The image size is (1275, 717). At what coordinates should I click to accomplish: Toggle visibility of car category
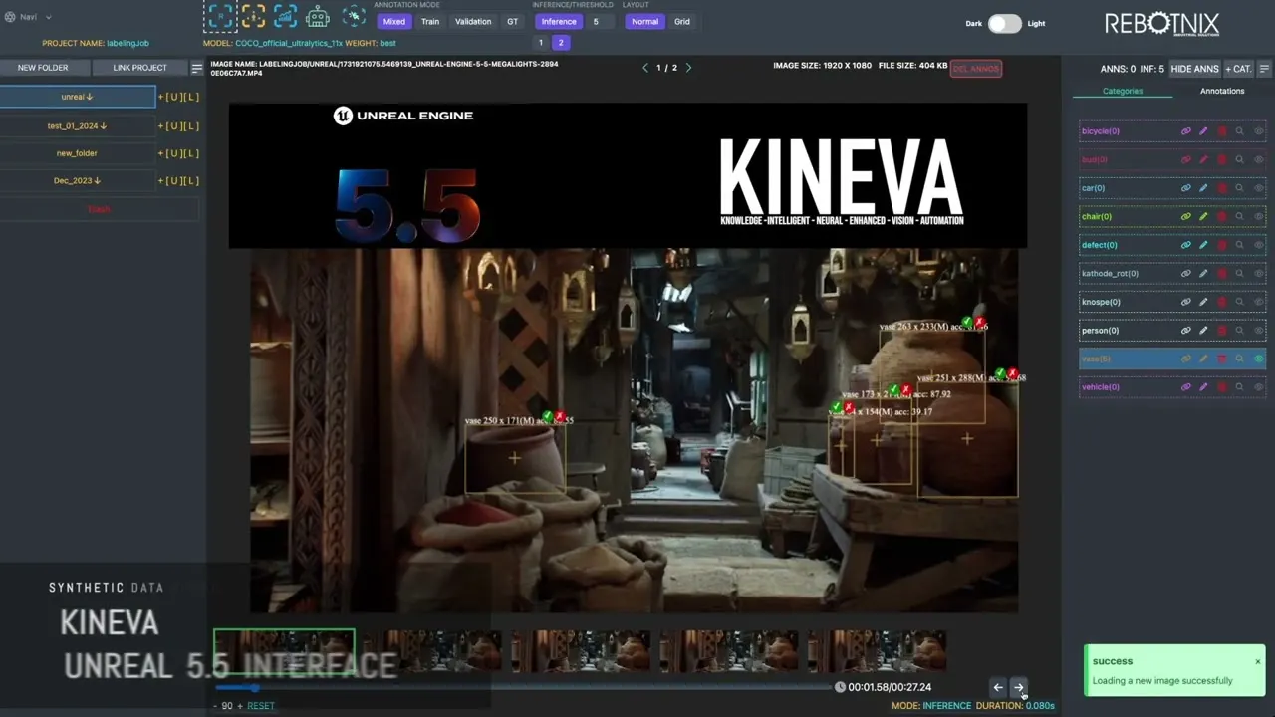click(x=1258, y=188)
